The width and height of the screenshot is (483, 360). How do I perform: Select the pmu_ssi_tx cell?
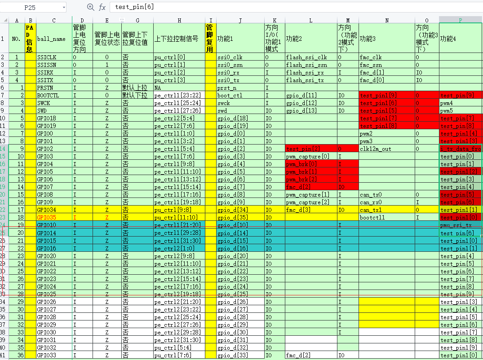(461, 225)
